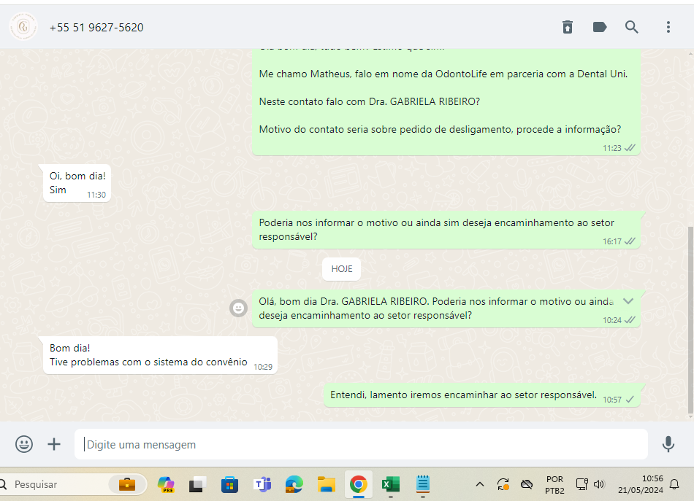
Task: Open the volume speaker control
Action: (599, 484)
